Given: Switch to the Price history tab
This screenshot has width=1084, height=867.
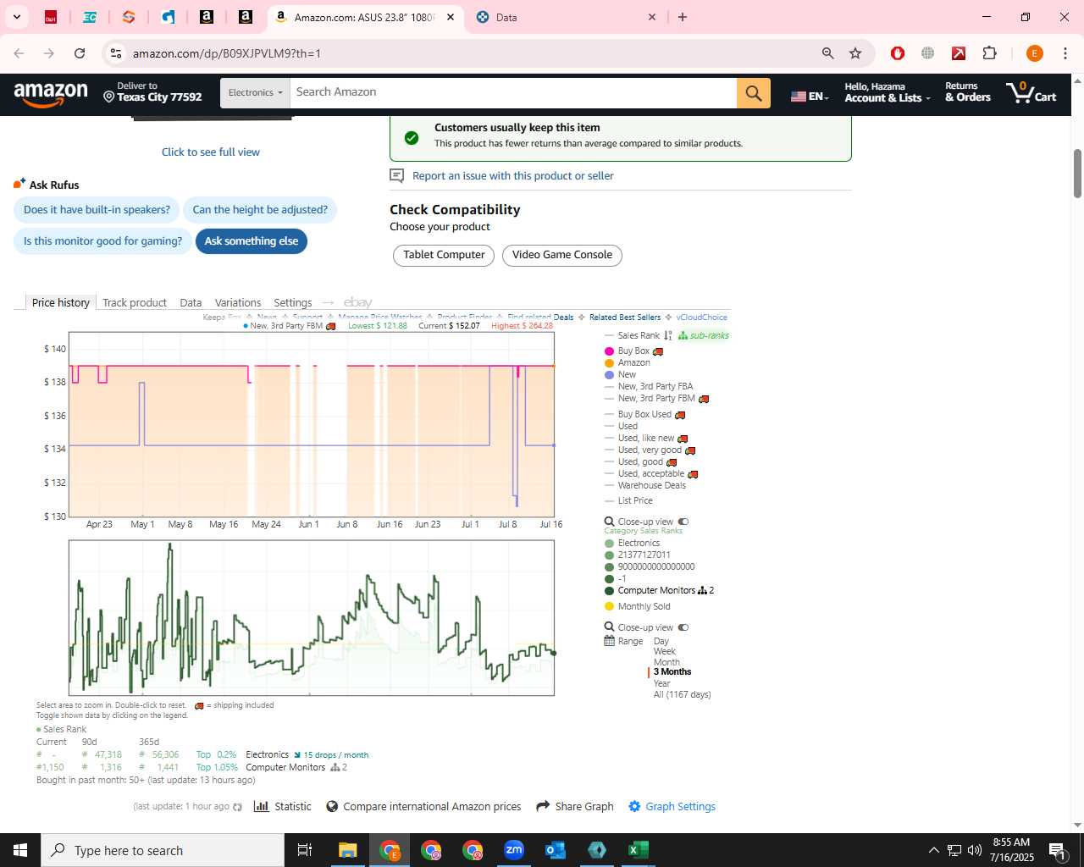Looking at the screenshot, I should [x=61, y=302].
